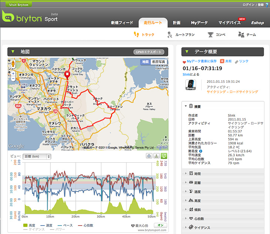The image size is (270, 234).
Task: Click the ケイデンス cadence section icon
Action: click(x=191, y=227)
